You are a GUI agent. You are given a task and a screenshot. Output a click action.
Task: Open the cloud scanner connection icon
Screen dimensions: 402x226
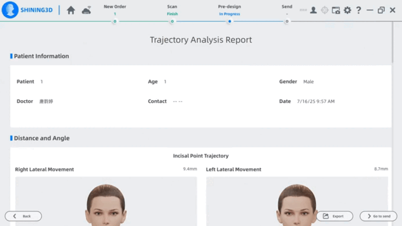[86, 10]
